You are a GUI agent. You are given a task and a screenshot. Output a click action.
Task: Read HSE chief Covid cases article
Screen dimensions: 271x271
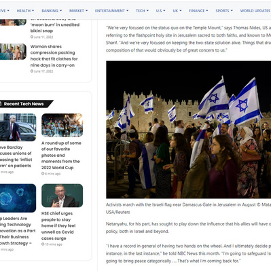pyautogui.click(x=58, y=225)
